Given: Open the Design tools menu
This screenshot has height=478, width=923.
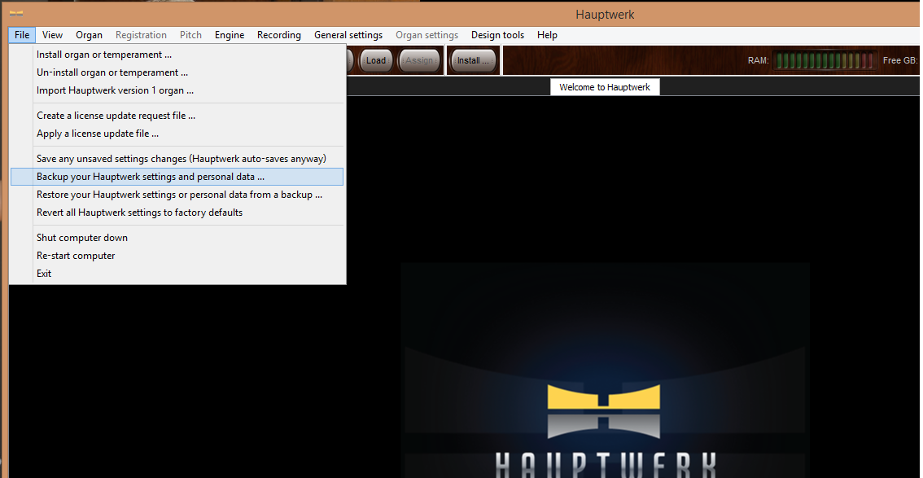Looking at the screenshot, I should pyautogui.click(x=497, y=35).
